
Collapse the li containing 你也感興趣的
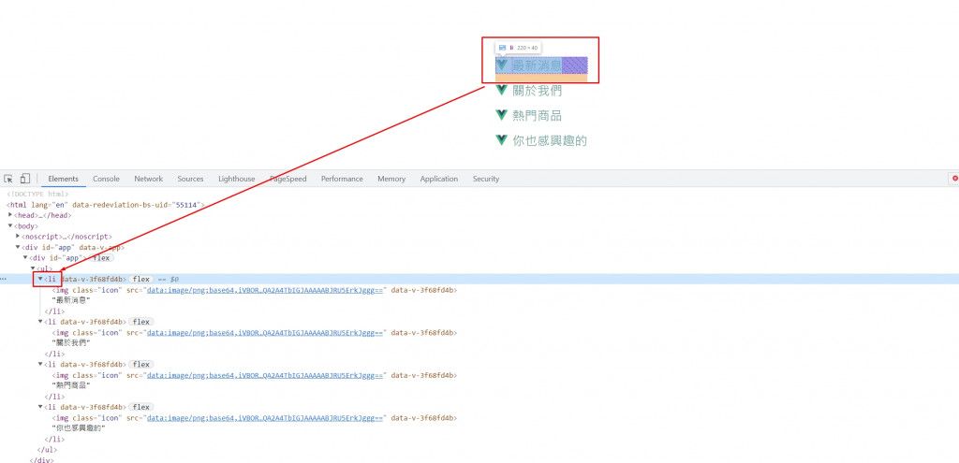(41, 407)
